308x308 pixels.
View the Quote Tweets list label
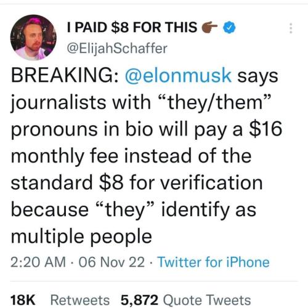[207, 300]
